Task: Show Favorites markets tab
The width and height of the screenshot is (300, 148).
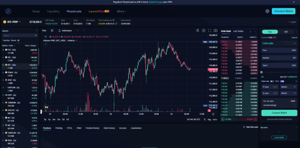Action: 6,40
